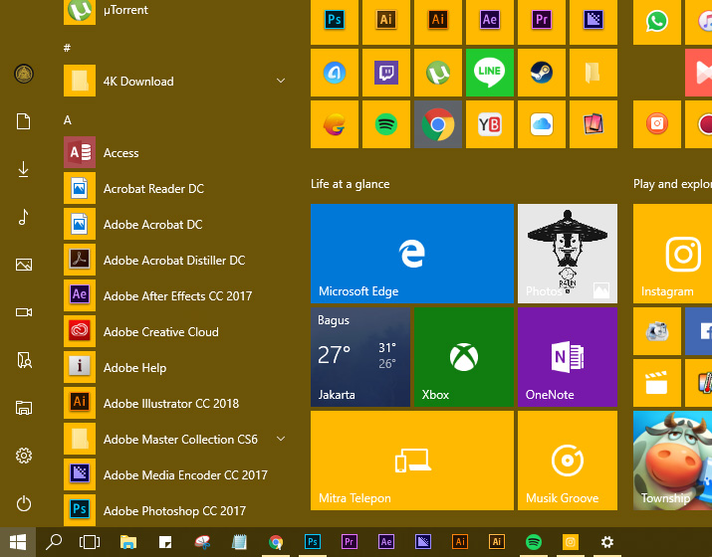This screenshot has width=712, height=557.
Task: Select Adobe After Effects CC 2017 in the app list
Action: pyautogui.click(x=177, y=295)
